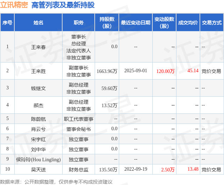Click average price 45.14

(193, 71)
